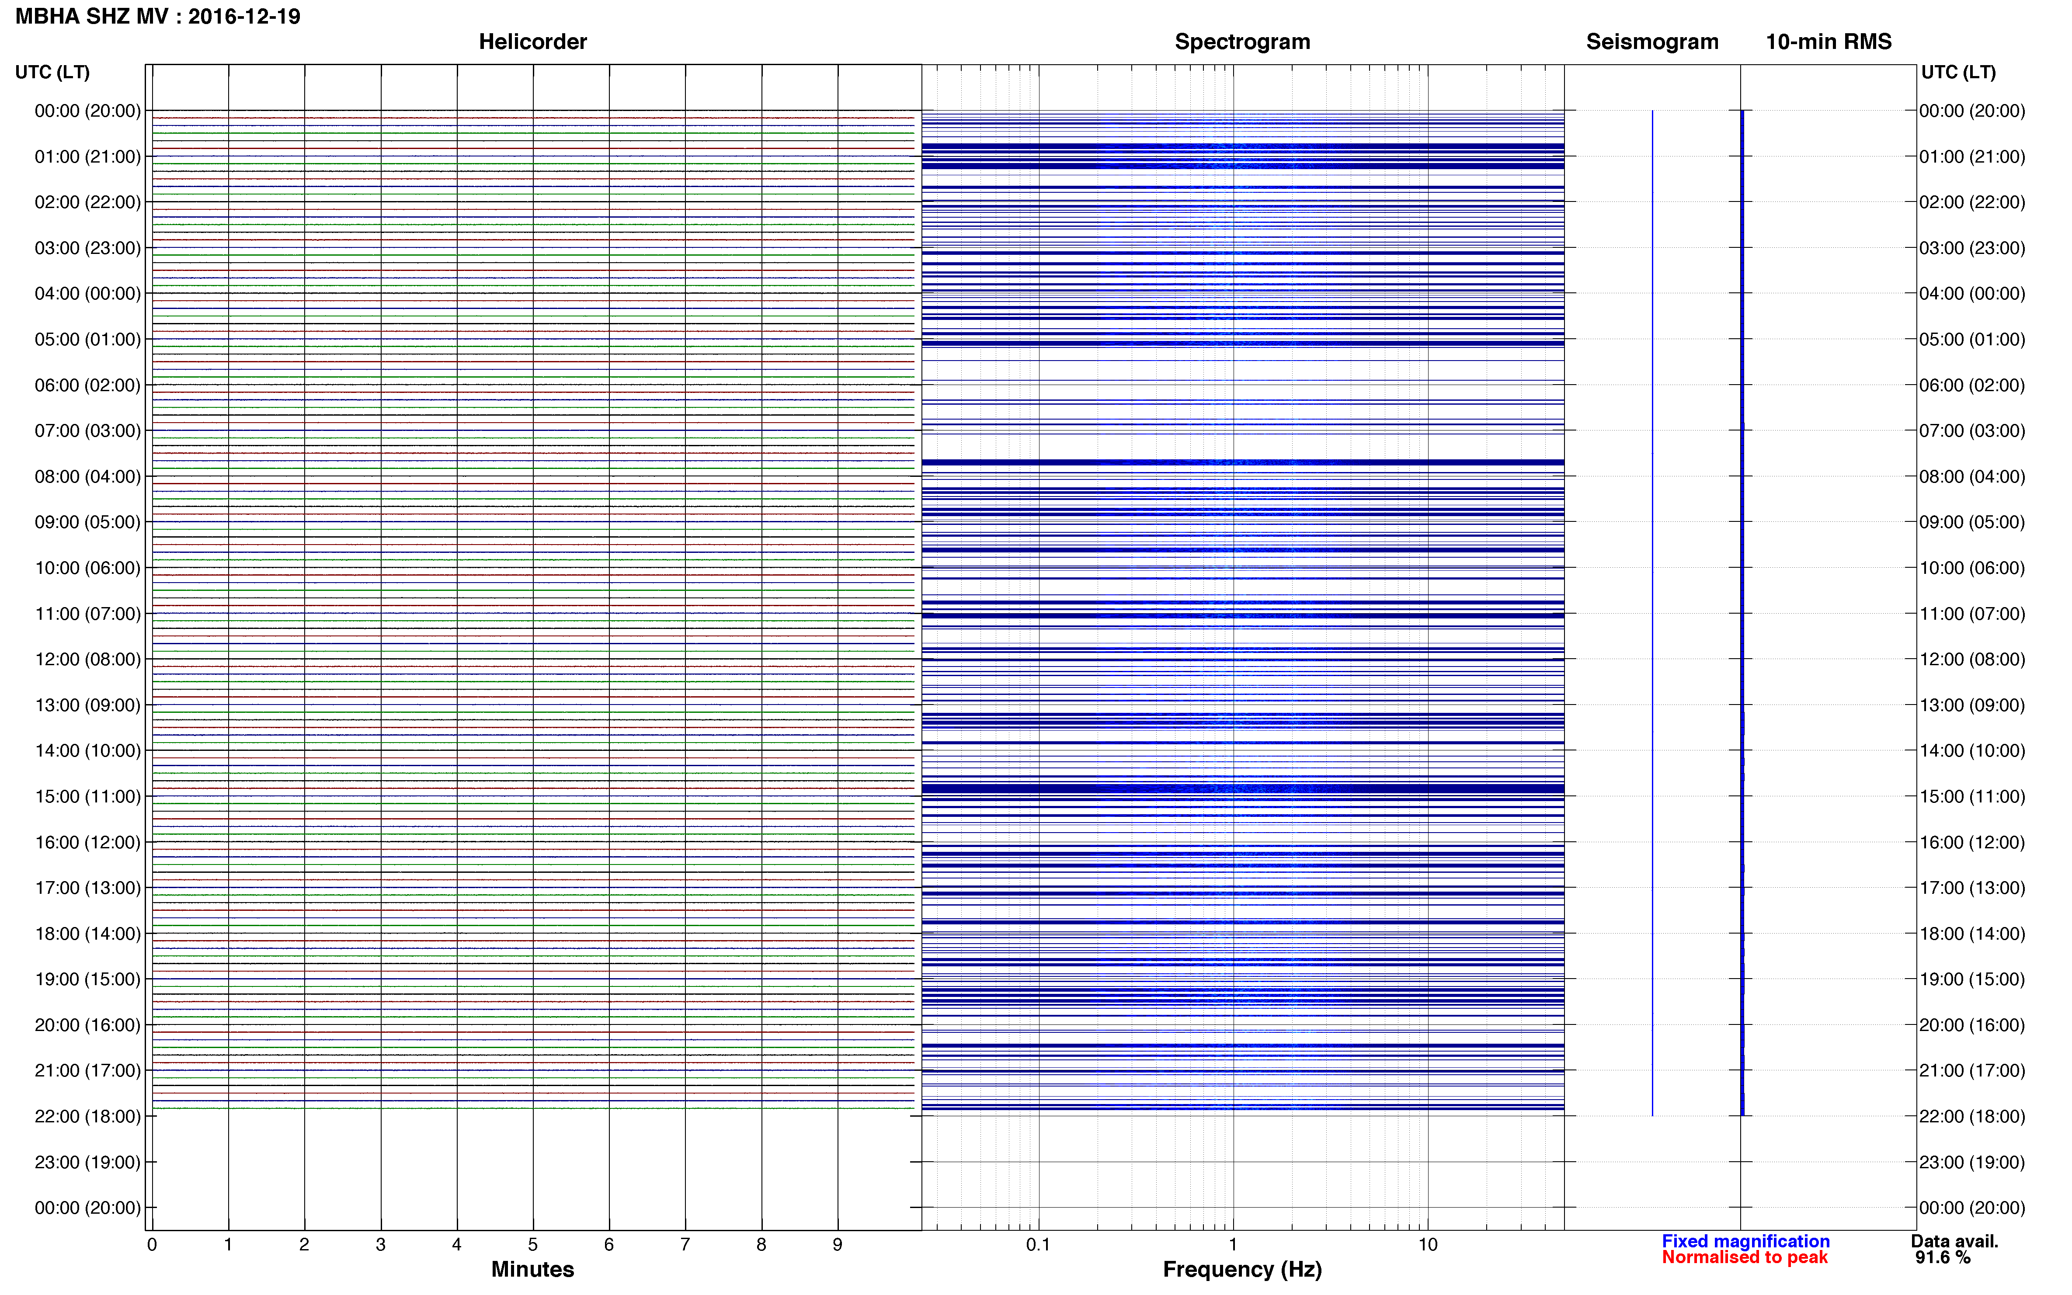Click "23:00 (19:00)" on the right axis

tap(1972, 1162)
